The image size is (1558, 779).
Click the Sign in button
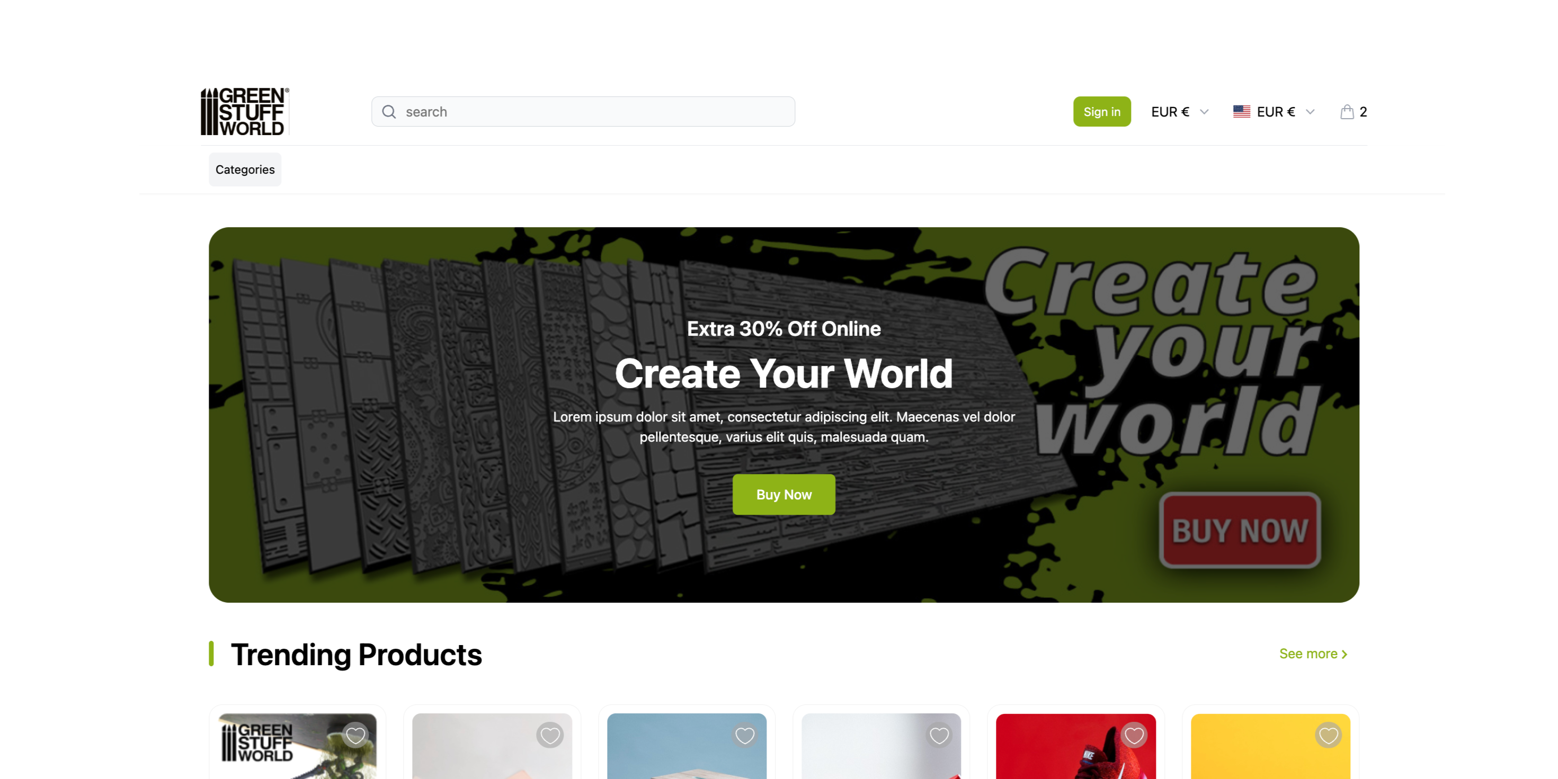[1102, 112]
